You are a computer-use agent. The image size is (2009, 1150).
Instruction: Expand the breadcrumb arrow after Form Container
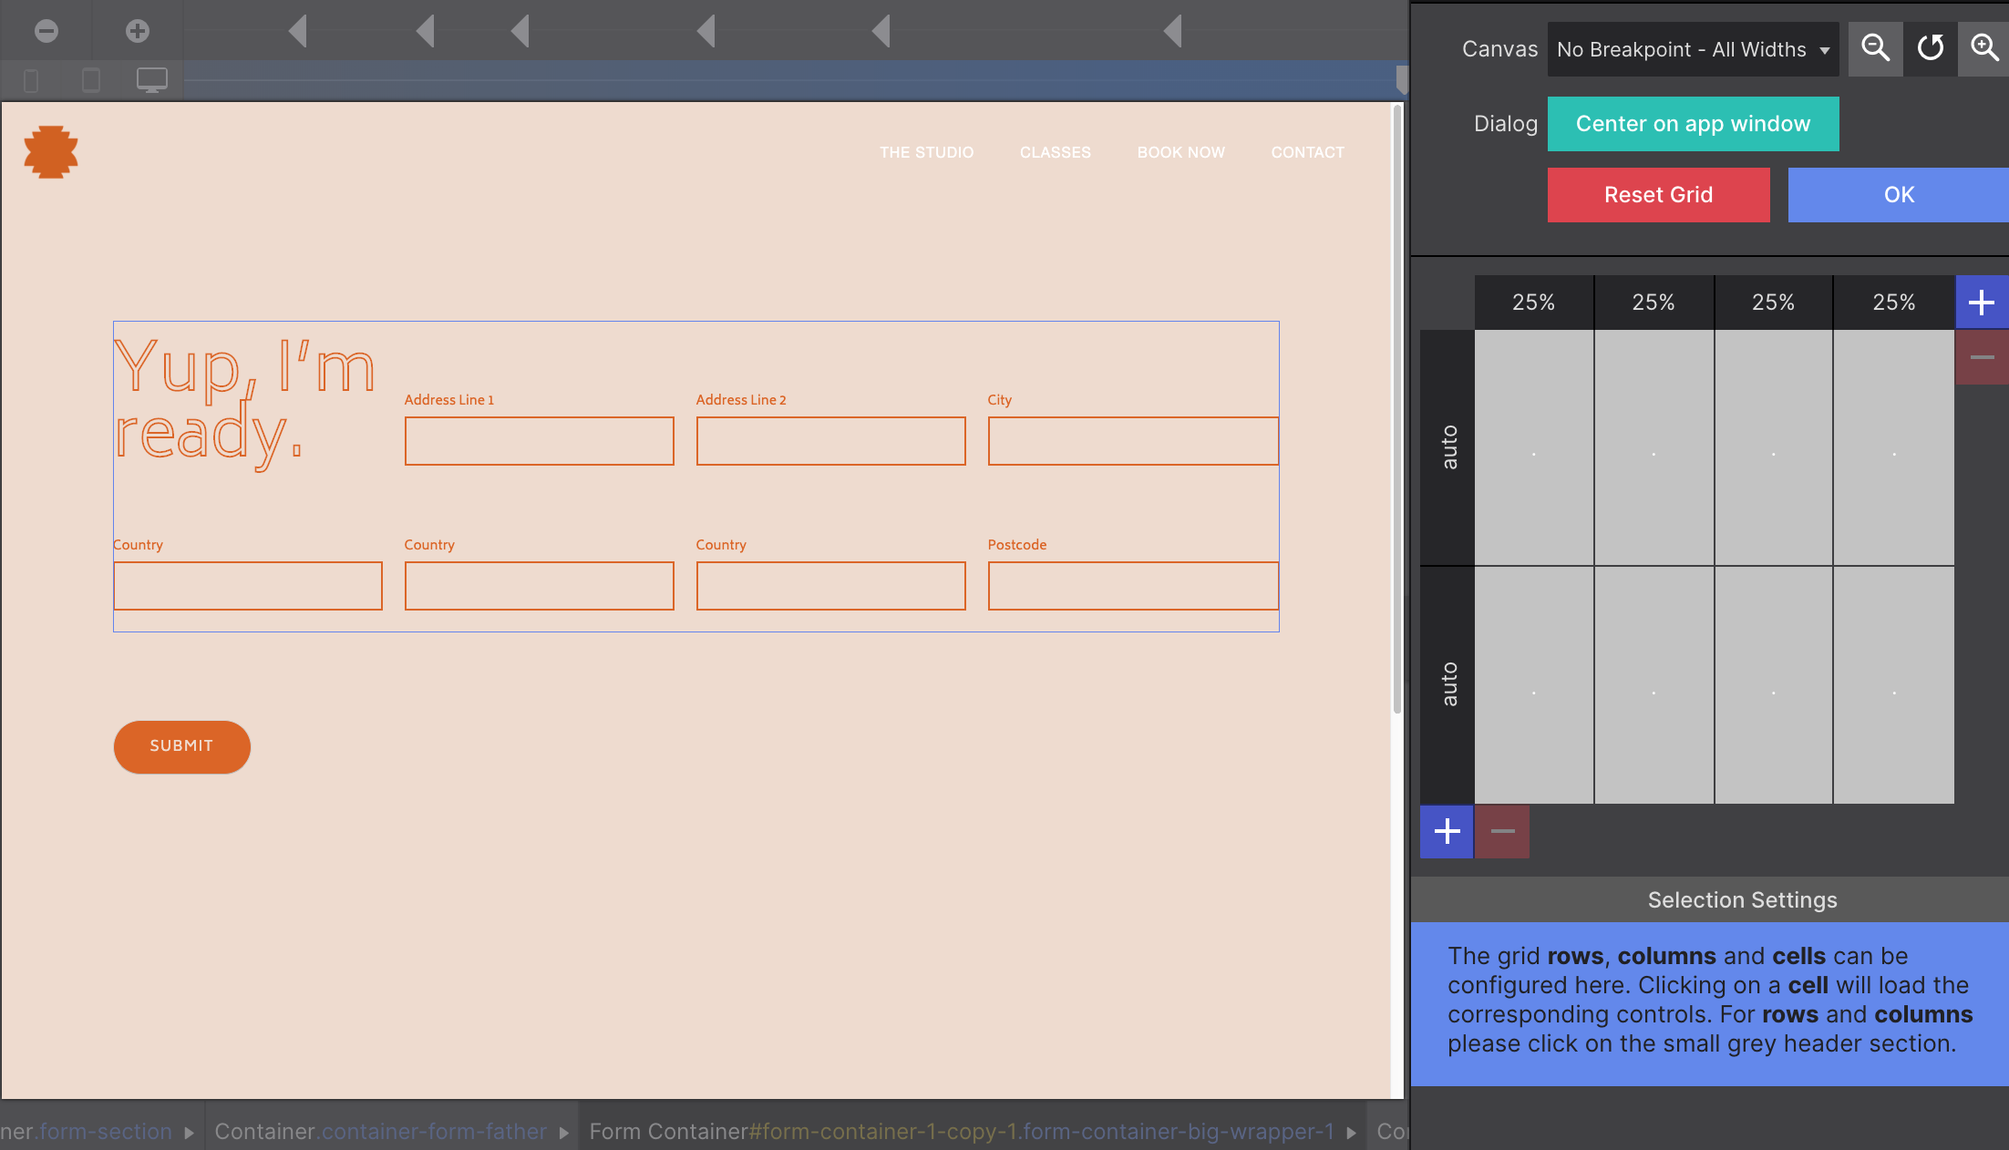coord(1350,1132)
